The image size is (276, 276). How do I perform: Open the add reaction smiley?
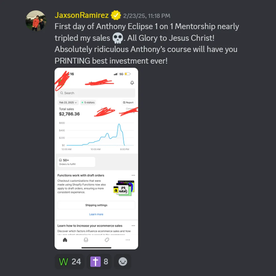point(123,261)
